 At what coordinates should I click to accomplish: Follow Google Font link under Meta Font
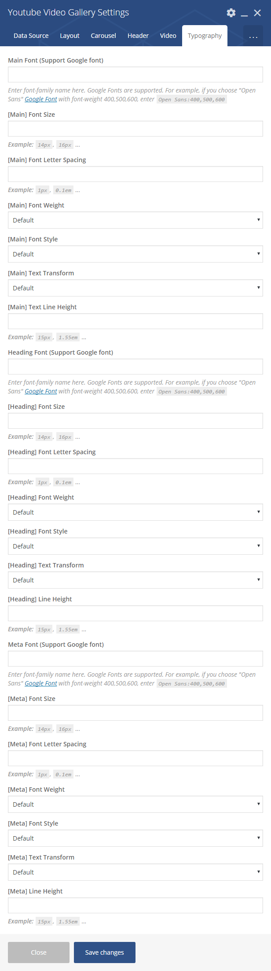click(x=41, y=684)
